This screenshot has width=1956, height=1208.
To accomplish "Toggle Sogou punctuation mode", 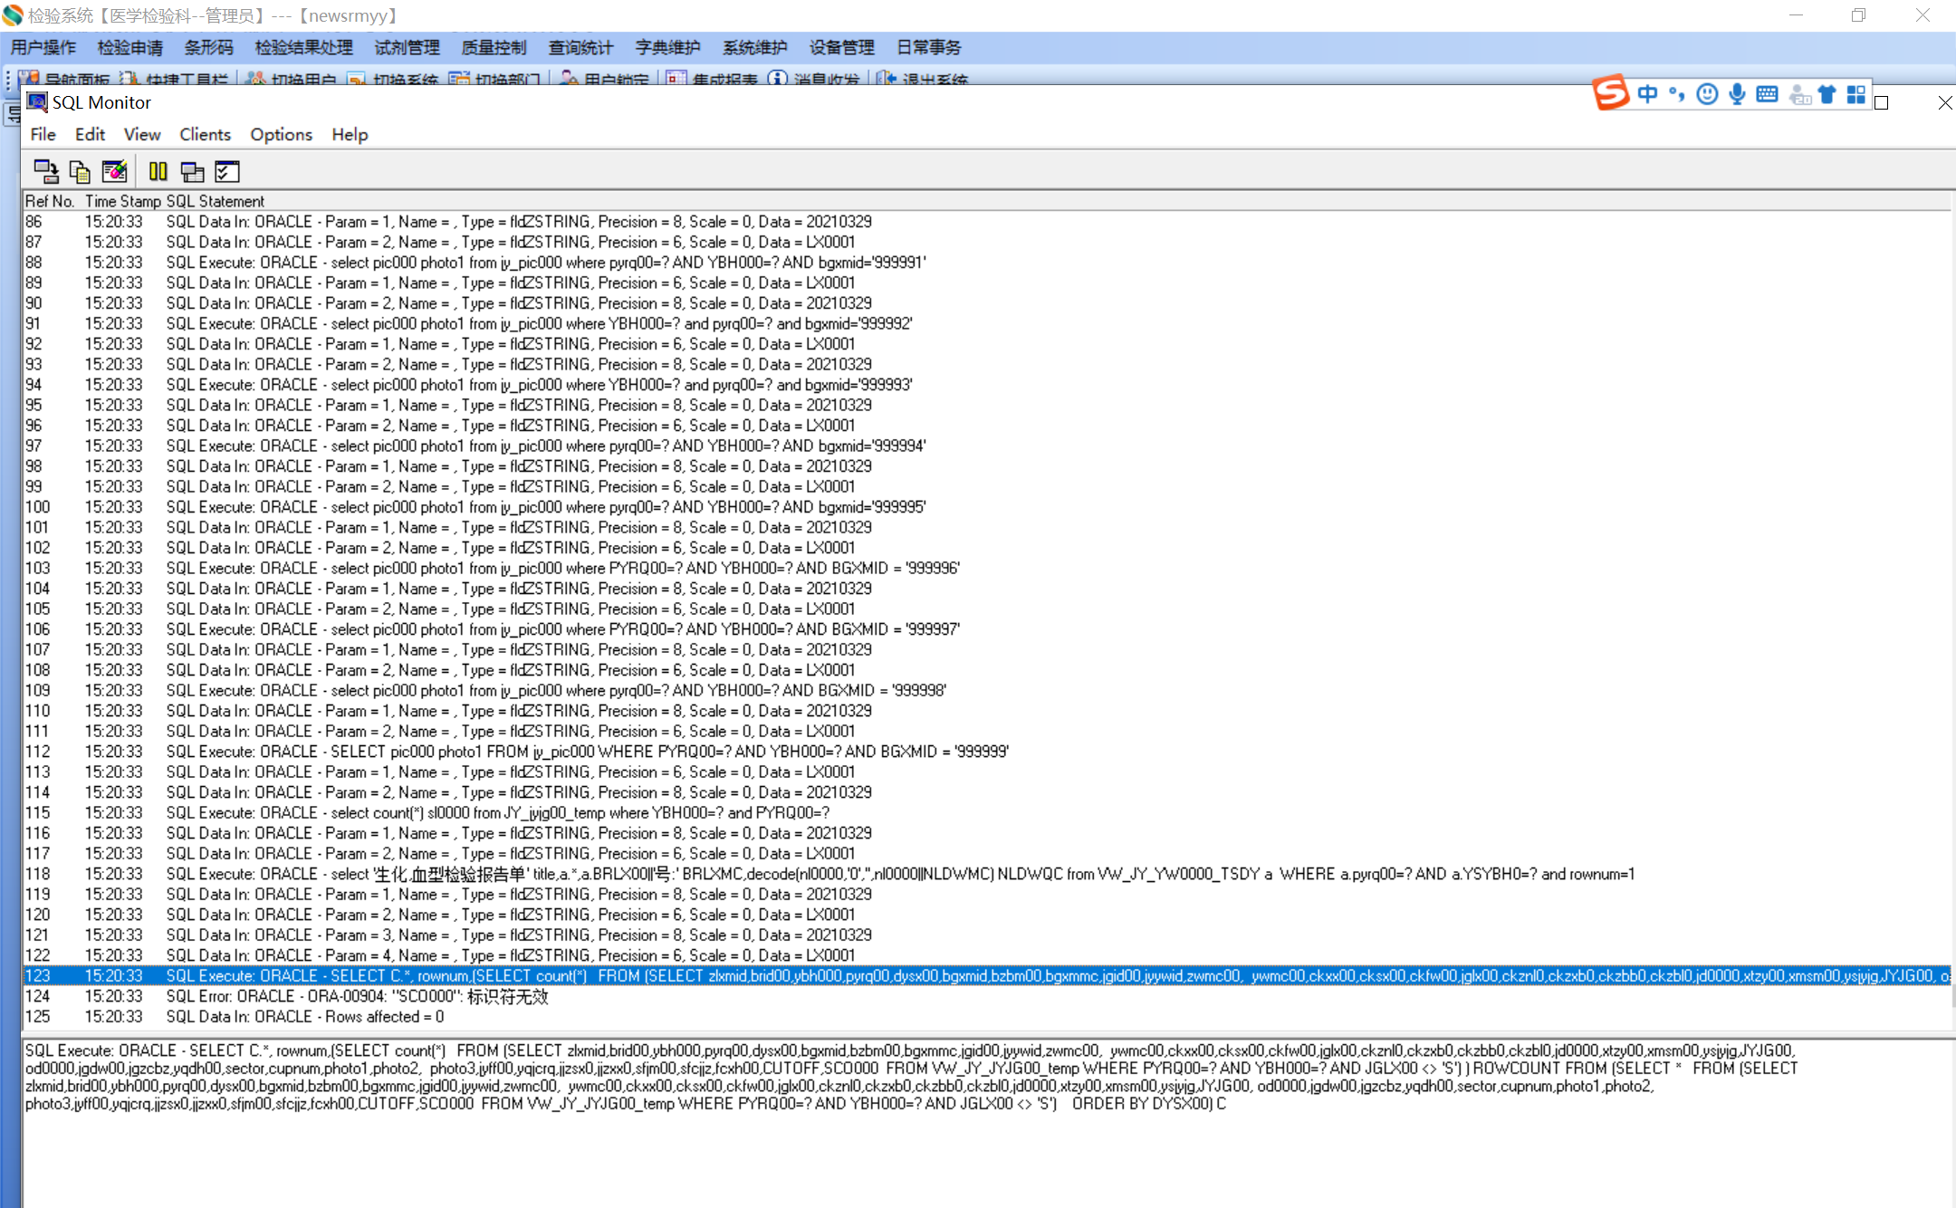I will click(x=1677, y=94).
